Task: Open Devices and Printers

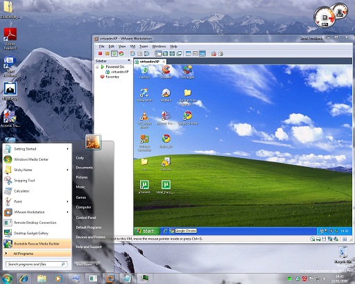Action: click(x=91, y=237)
